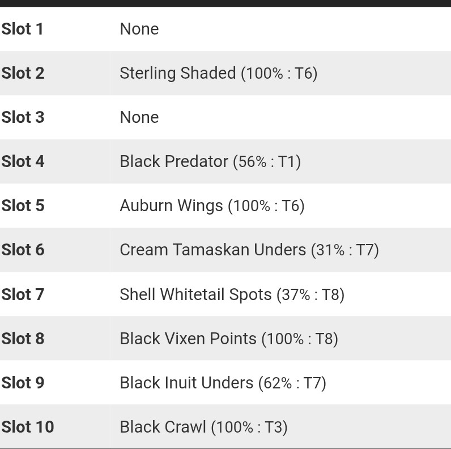The image size is (451, 449).
Task: Click Sterling Shaded marking text
Action: pyautogui.click(x=219, y=73)
